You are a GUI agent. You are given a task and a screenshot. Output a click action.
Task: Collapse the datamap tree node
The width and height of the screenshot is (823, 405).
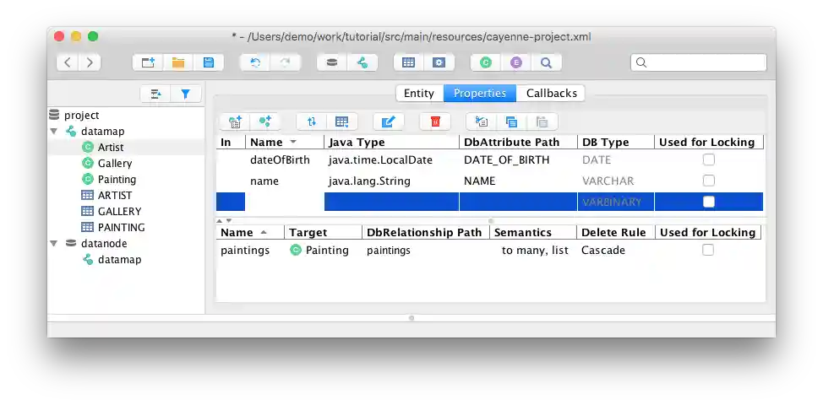tap(54, 131)
